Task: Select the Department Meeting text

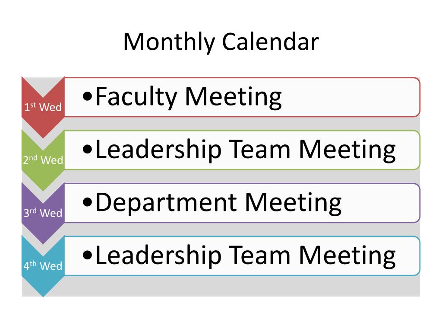Action: [x=218, y=203]
